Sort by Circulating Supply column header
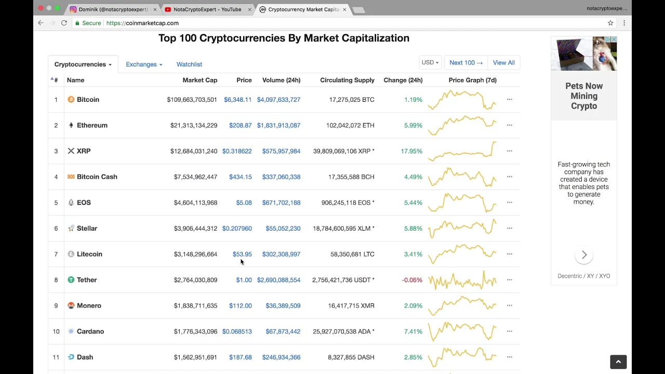Screen dimensions: 665x374 (347, 80)
